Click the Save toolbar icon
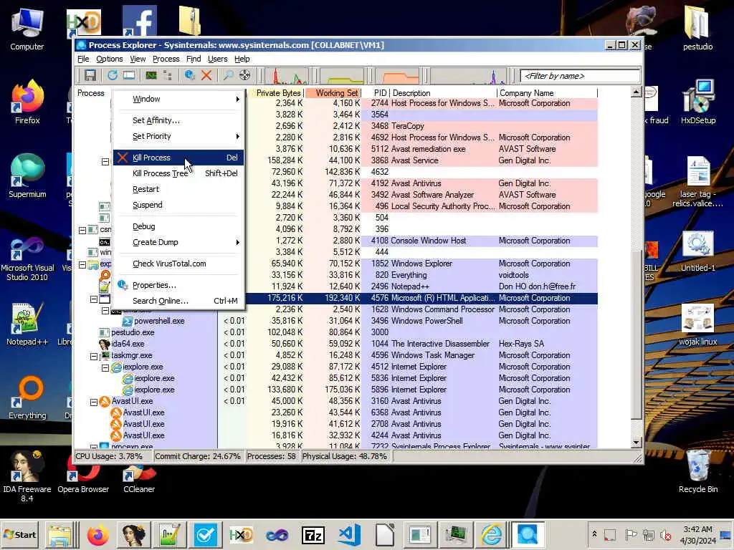 coord(90,75)
